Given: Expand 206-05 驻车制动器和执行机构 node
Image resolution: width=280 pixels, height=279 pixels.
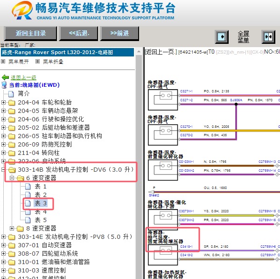Looking at the screenshot, I should [x=3, y=136].
